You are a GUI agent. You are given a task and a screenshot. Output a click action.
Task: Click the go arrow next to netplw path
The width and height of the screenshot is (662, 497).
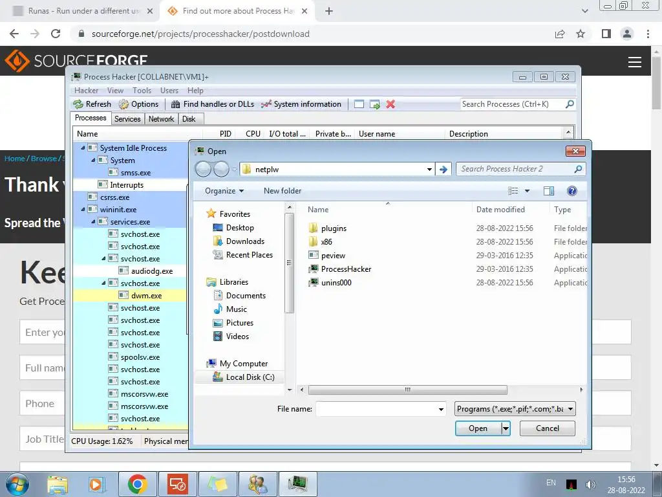click(443, 170)
